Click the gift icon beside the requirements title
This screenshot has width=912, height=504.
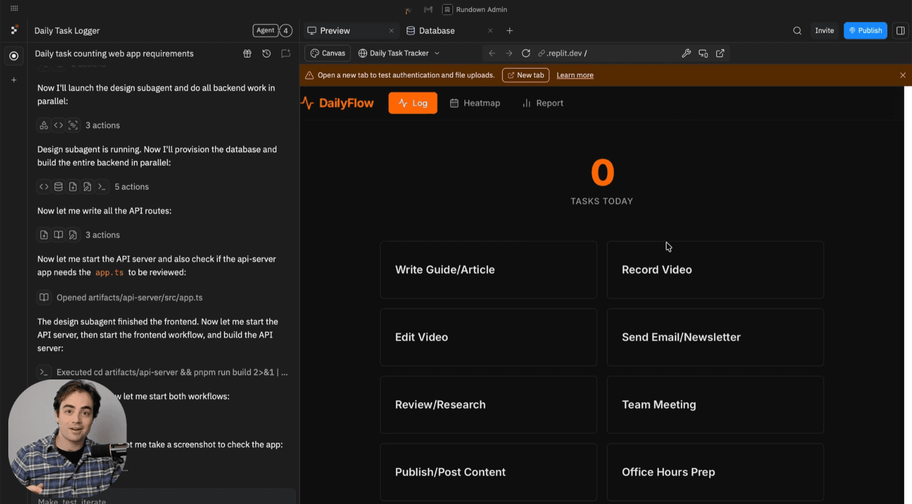247,53
